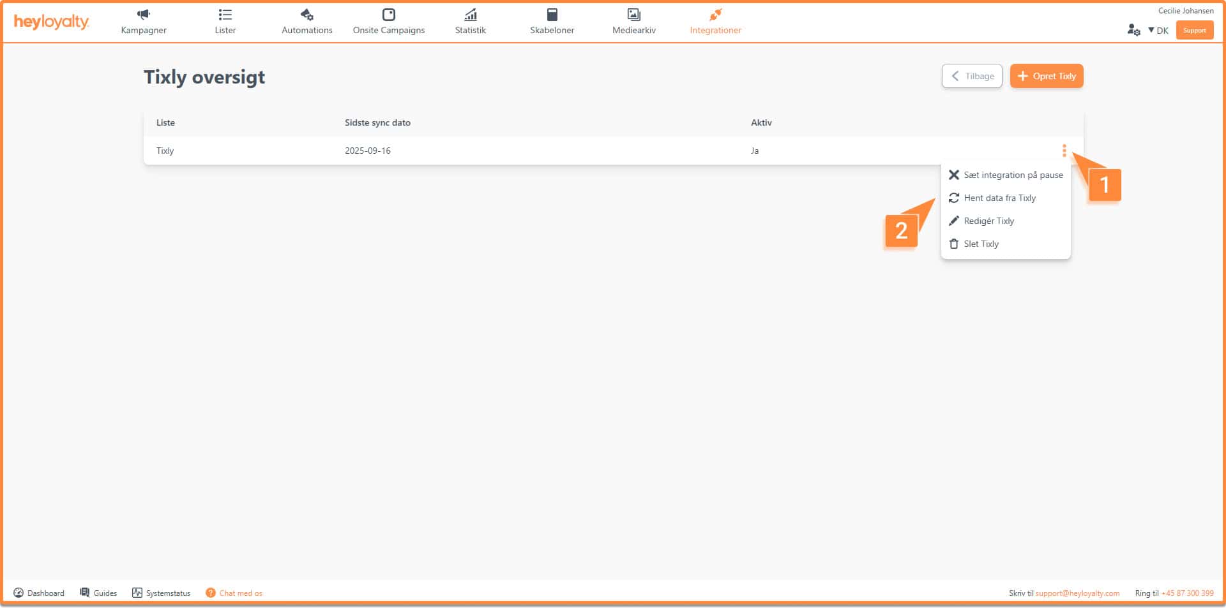
Task: Click the Tilbage back button
Action: [x=972, y=76]
